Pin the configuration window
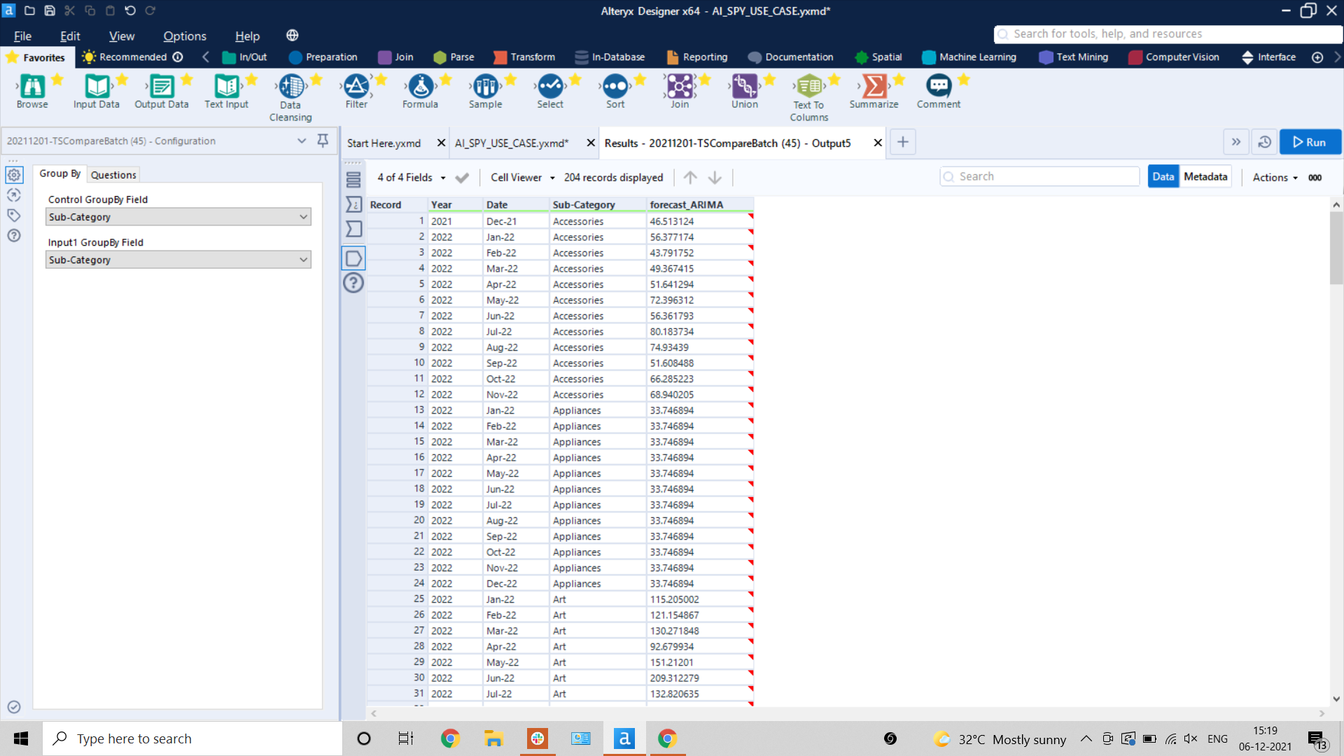This screenshot has width=1344, height=756. point(322,140)
